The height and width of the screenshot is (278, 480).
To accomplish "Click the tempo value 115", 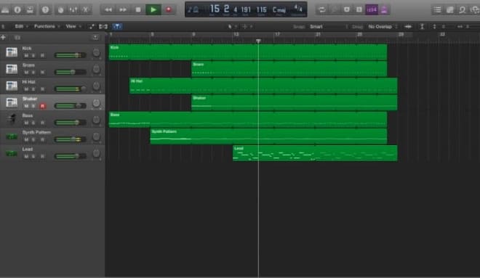I will pyautogui.click(x=261, y=9).
